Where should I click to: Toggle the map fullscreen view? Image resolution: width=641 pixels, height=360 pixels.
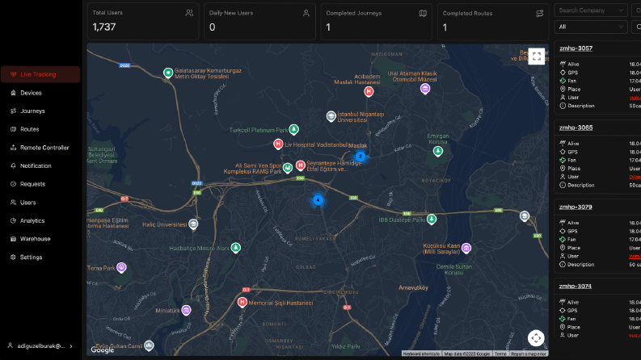(537, 57)
